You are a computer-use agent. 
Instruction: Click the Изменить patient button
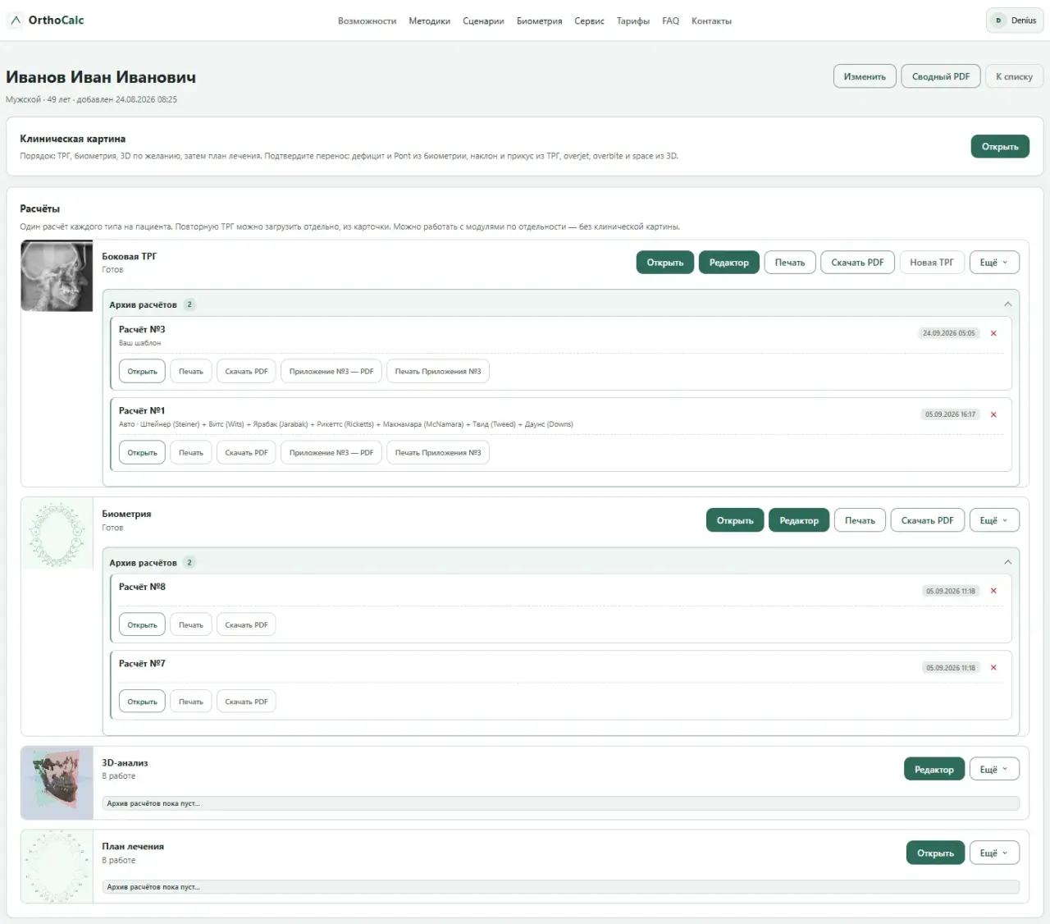point(865,76)
